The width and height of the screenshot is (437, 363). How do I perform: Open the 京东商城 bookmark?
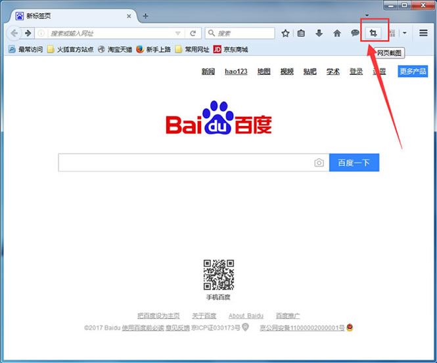coord(231,49)
